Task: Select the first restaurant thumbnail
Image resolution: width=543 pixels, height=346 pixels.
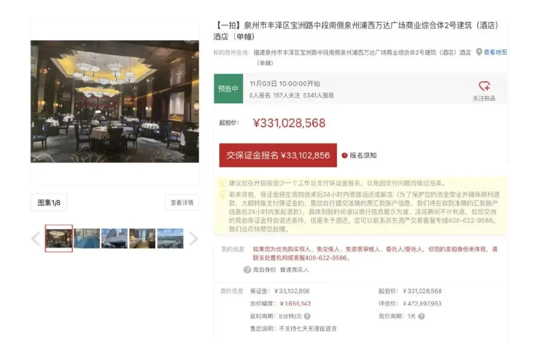Action: click(59, 238)
